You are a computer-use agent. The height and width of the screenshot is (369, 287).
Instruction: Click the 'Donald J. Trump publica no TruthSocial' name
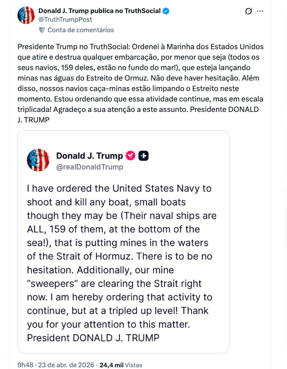pos(99,11)
